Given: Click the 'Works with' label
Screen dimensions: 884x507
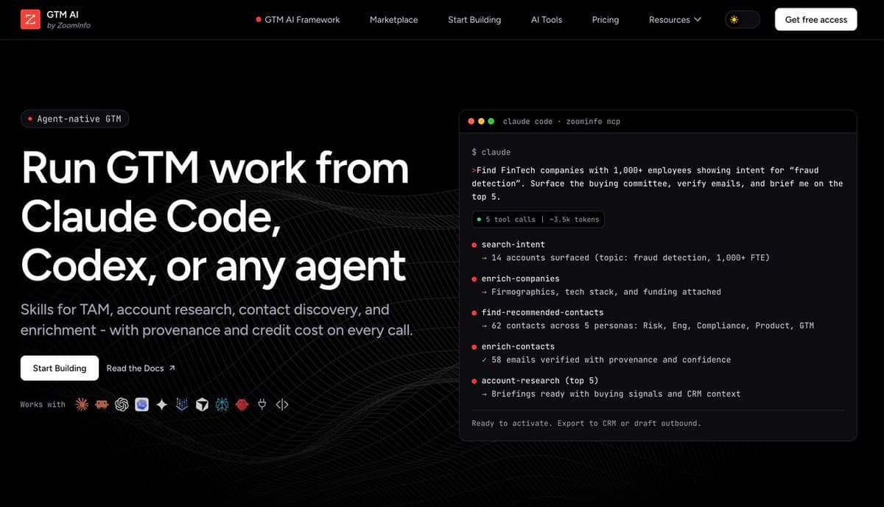Looking at the screenshot, I should [x=43, y=405].
